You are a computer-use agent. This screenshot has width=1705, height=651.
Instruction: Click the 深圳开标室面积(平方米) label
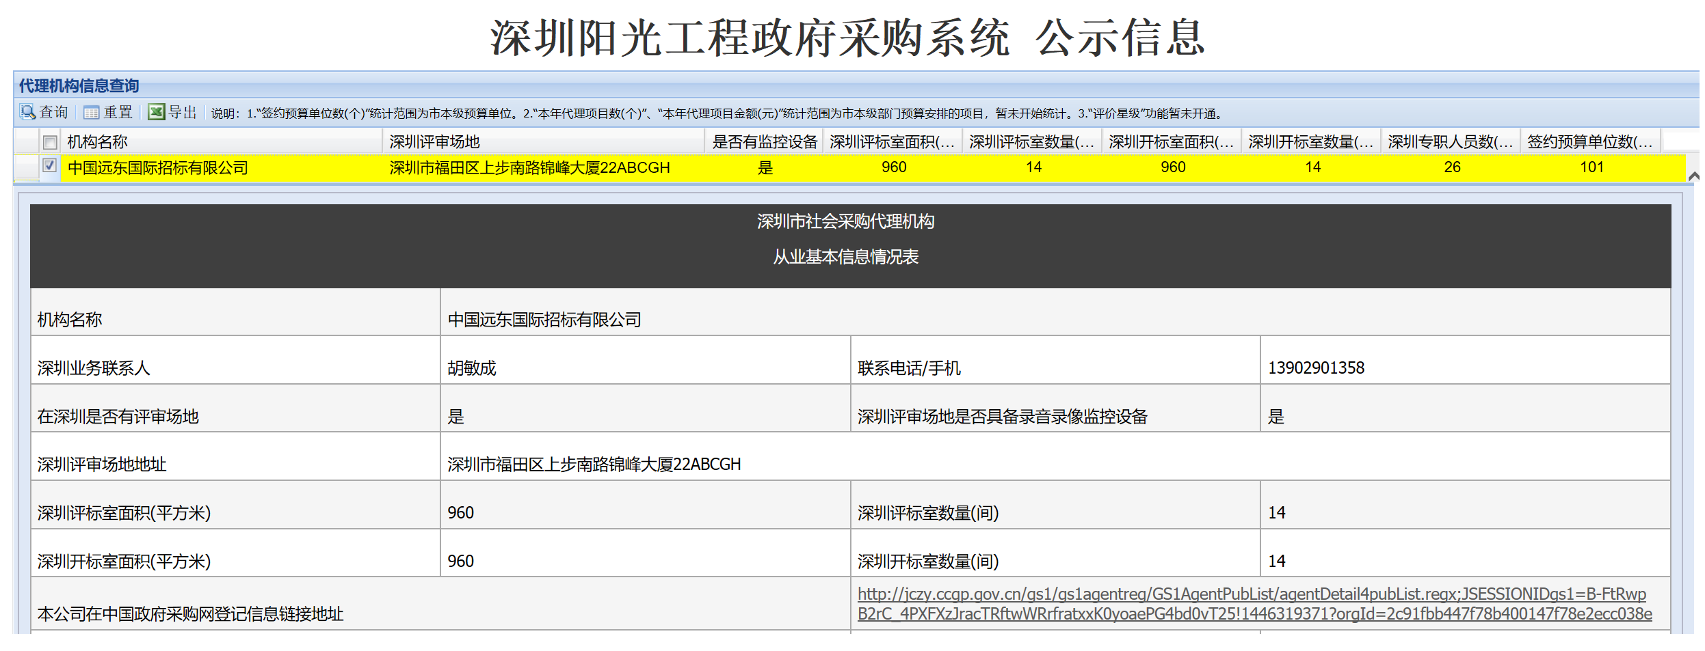(124, 562)
